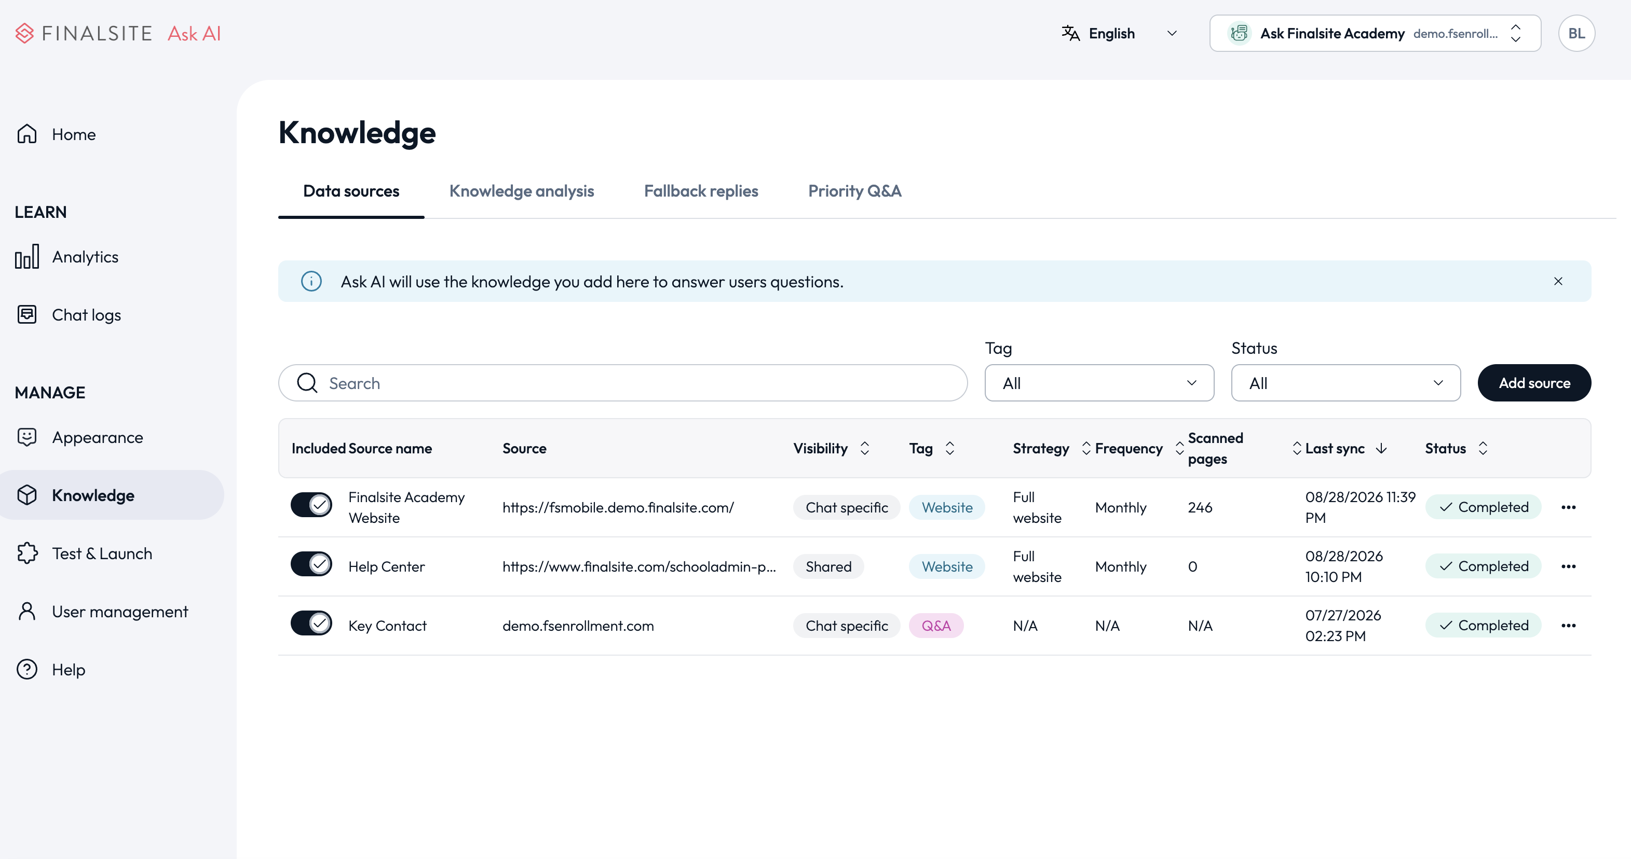Click the 246 scanned pages value

(1200, 507)
